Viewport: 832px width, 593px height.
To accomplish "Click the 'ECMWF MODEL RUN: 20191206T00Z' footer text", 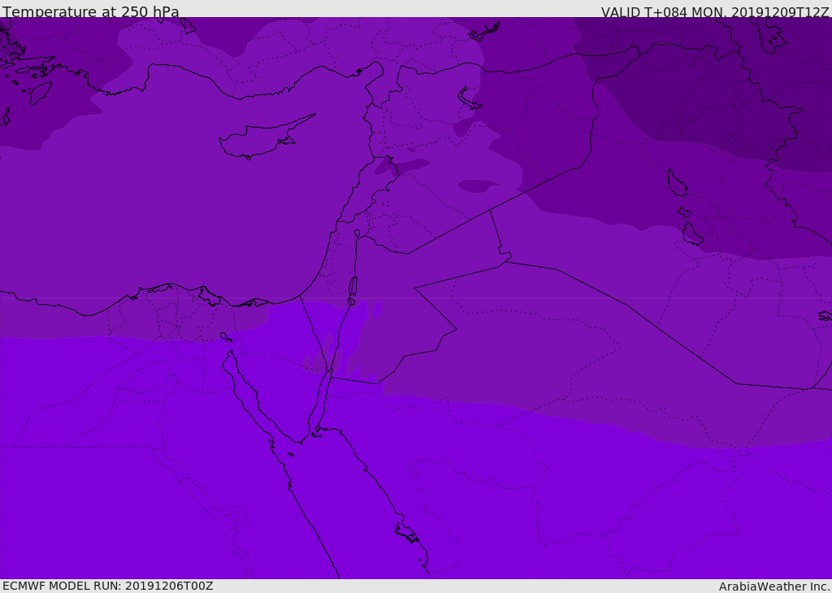I will [108, 586].
